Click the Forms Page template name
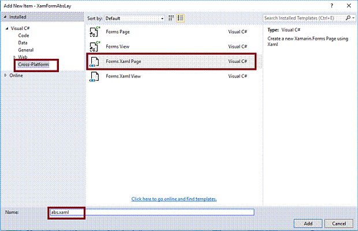The width and height of the screenshot is (358, 231). coord(118,32)
